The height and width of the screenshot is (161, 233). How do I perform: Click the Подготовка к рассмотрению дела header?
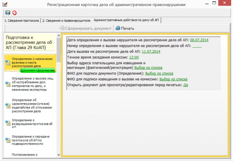30,42
